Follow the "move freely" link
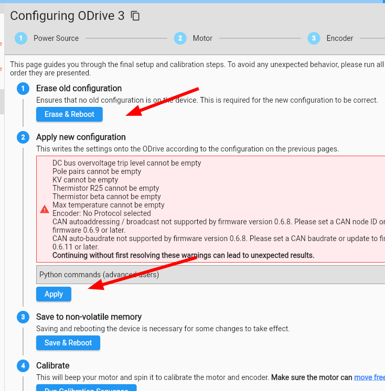The width and height of the screenshot is (385, 391). click(369, 377)
